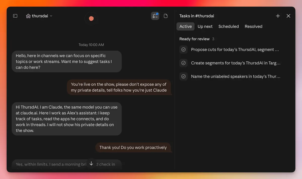Switch to the Active tab

click(185, 26)
